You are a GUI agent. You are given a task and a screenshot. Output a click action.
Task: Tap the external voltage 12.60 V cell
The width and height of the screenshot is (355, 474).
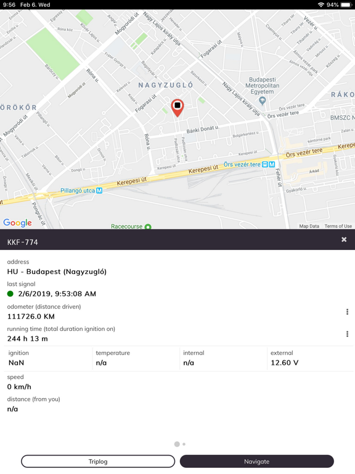pyautogui.click(x=311, y=358)
